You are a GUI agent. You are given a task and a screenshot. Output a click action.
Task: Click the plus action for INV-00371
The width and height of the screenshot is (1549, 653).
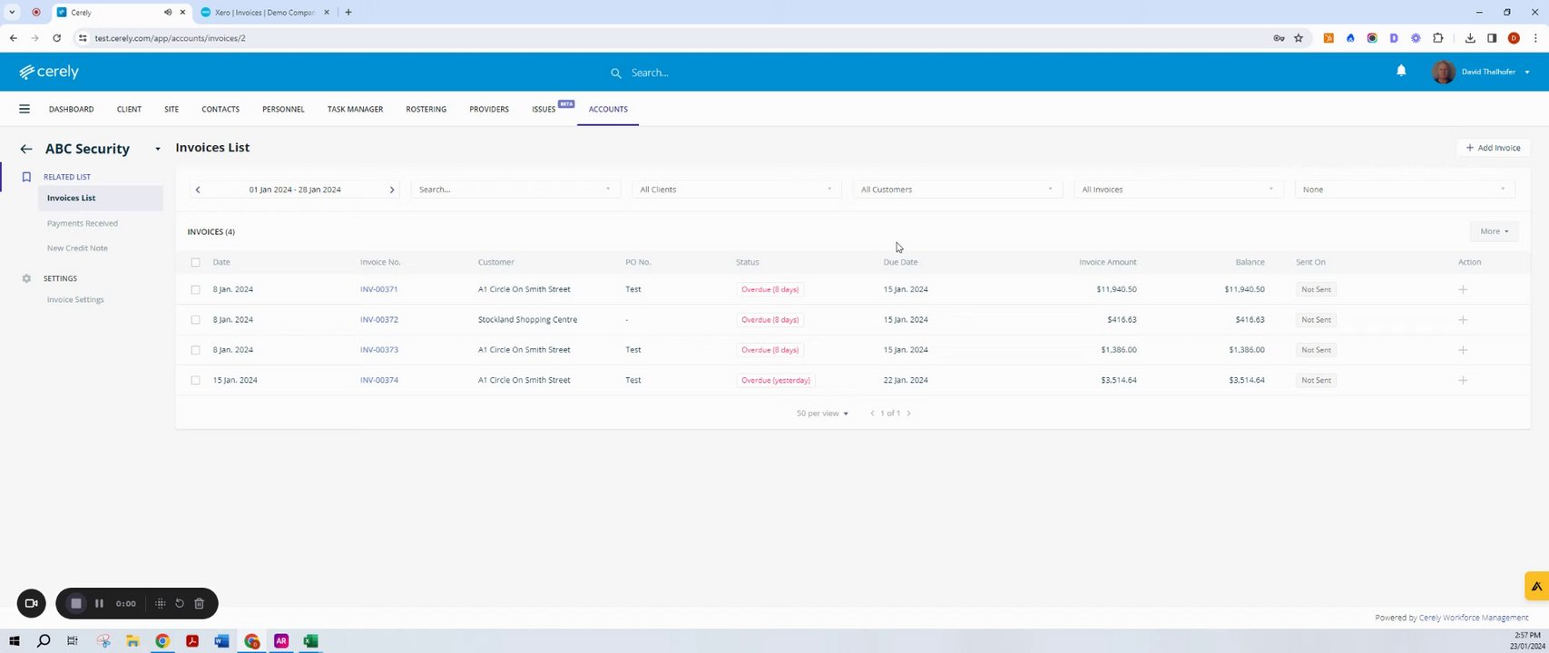point(1462,289)
